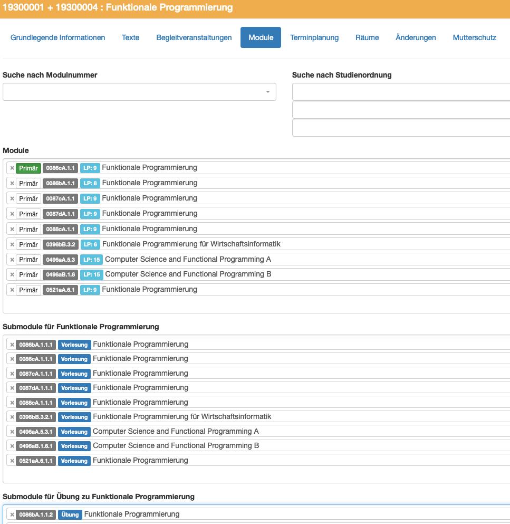Screen dimensions: 510x524
Task: Toggle the green Primär badge for 0086cA.1.1
Action: (28, 168)
